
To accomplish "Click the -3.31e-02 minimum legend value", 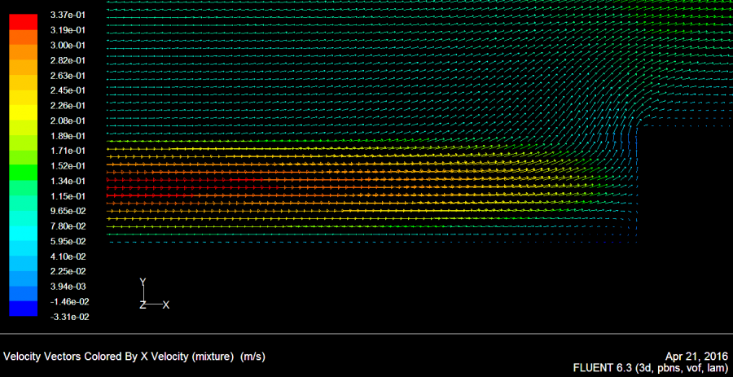I will 69,318.
